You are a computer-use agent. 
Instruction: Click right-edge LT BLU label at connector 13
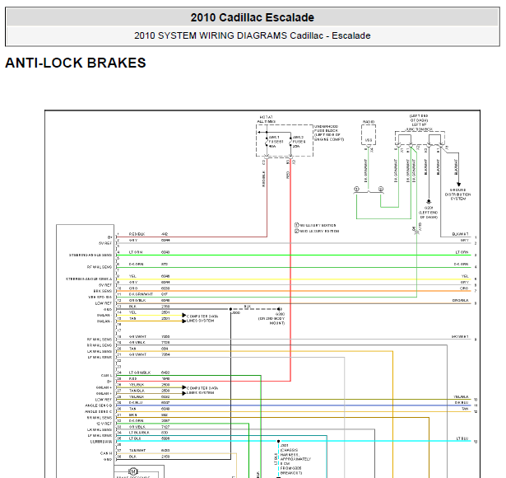pyautogui.click(x=462, y=438)
